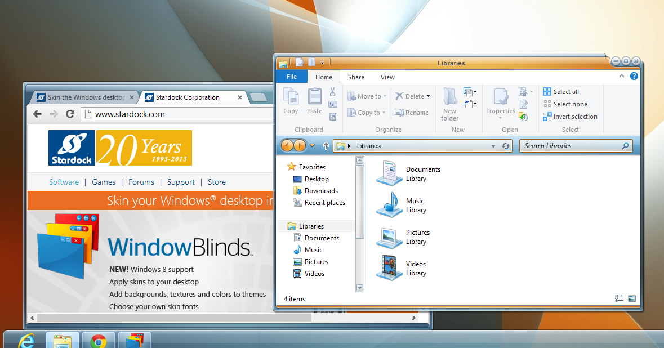
Task: Click the Software link on Stardock site
Action: [64, 182]
